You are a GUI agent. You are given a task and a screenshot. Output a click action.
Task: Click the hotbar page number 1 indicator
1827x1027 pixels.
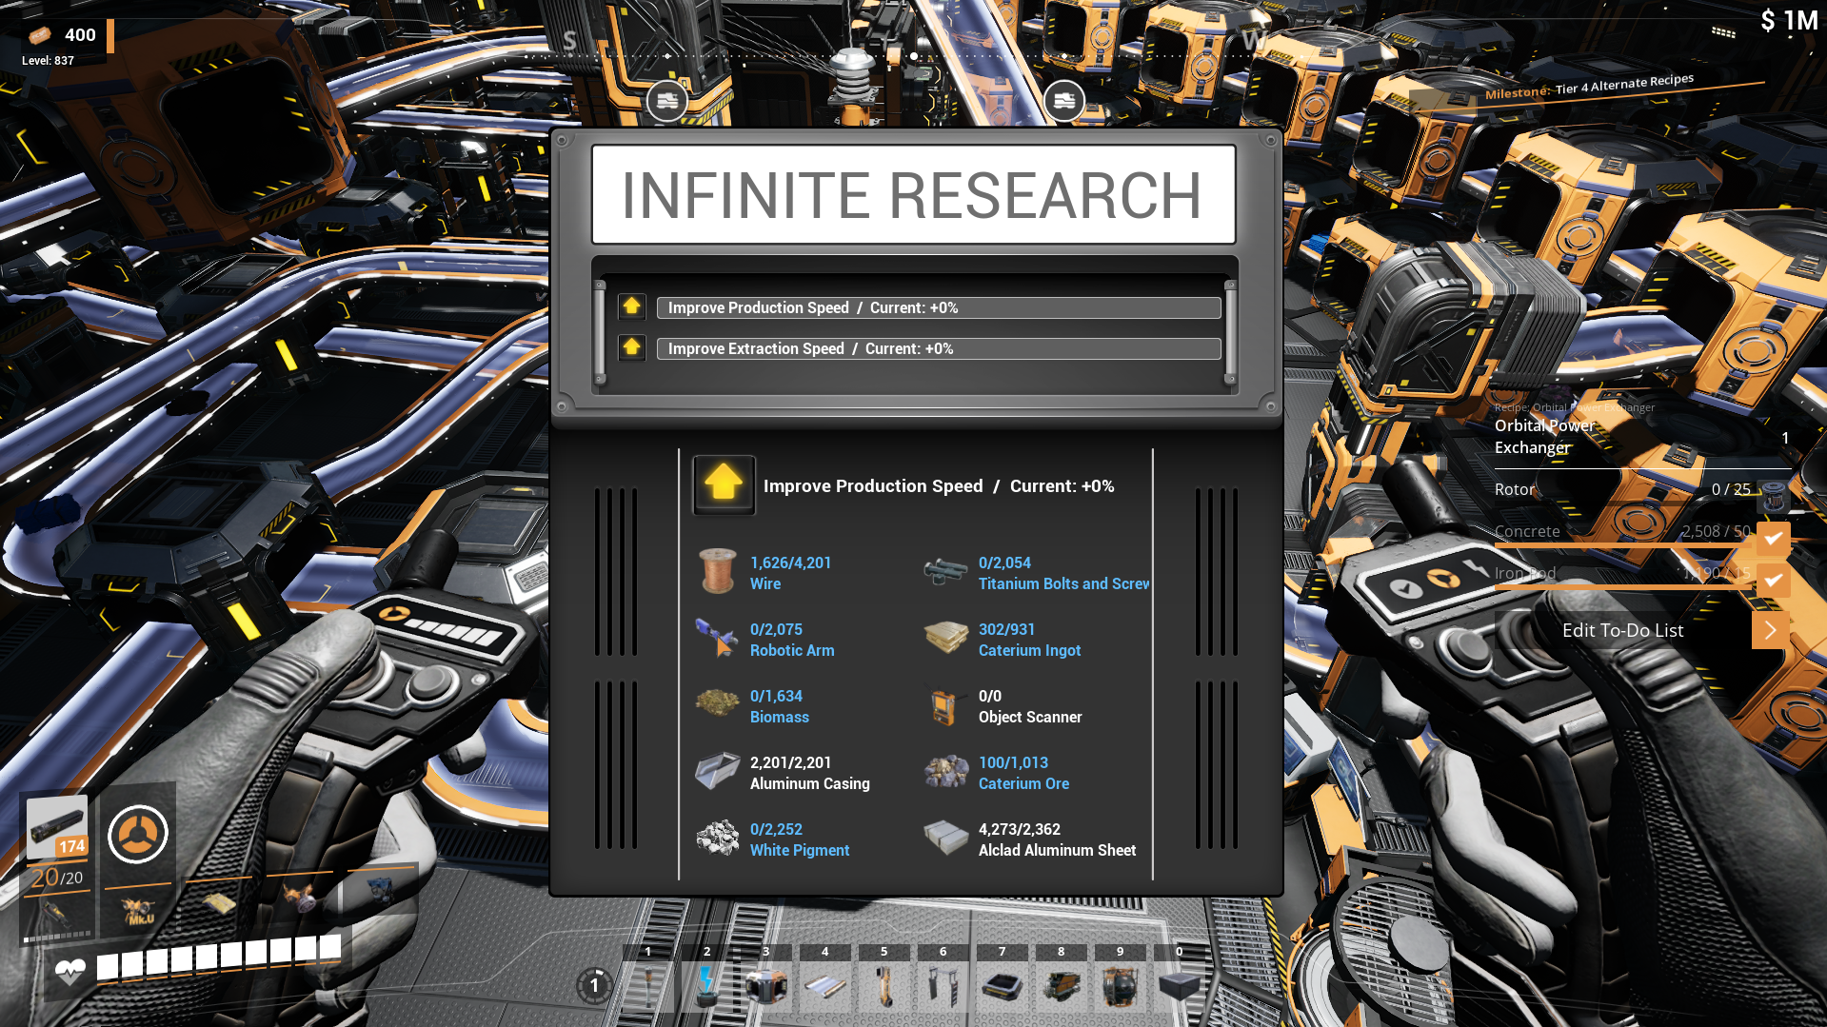pos(594,985)
